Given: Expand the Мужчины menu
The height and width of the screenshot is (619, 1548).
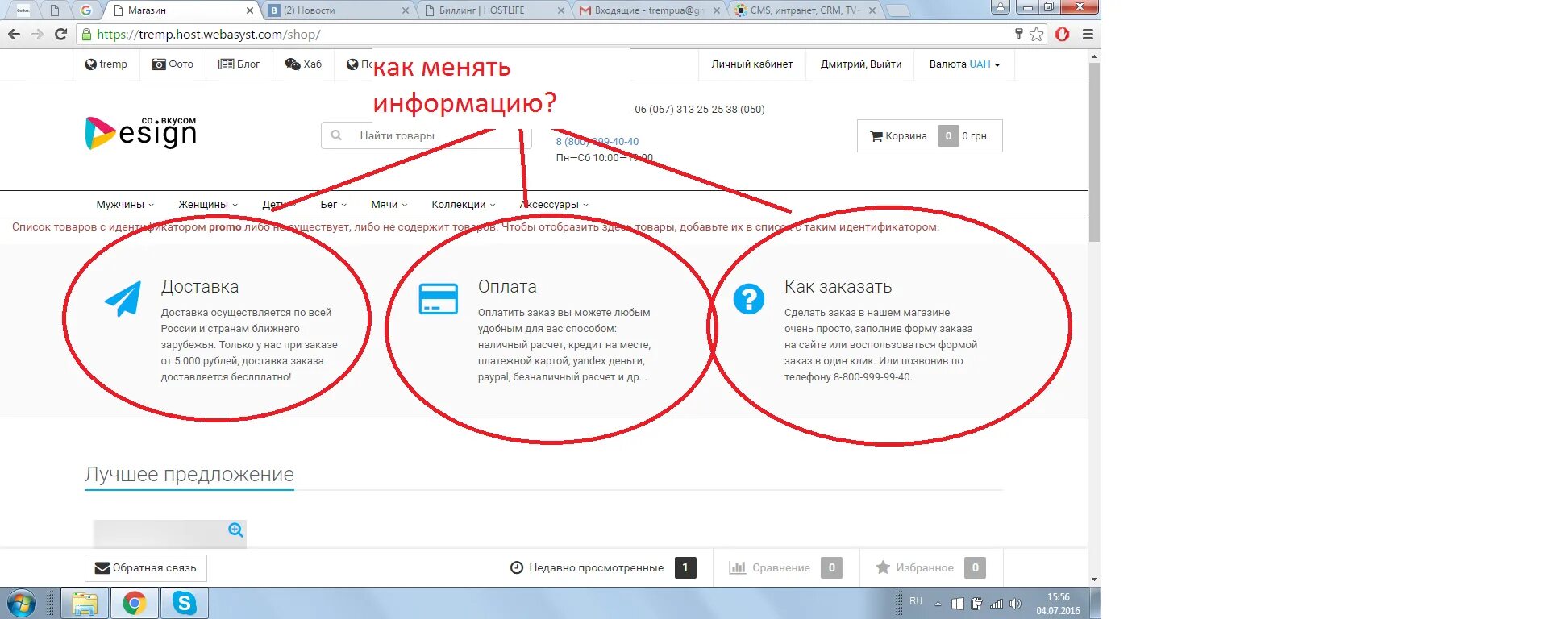Looking at the screenshot, I should pyautogui.click(x=125, y=205).
